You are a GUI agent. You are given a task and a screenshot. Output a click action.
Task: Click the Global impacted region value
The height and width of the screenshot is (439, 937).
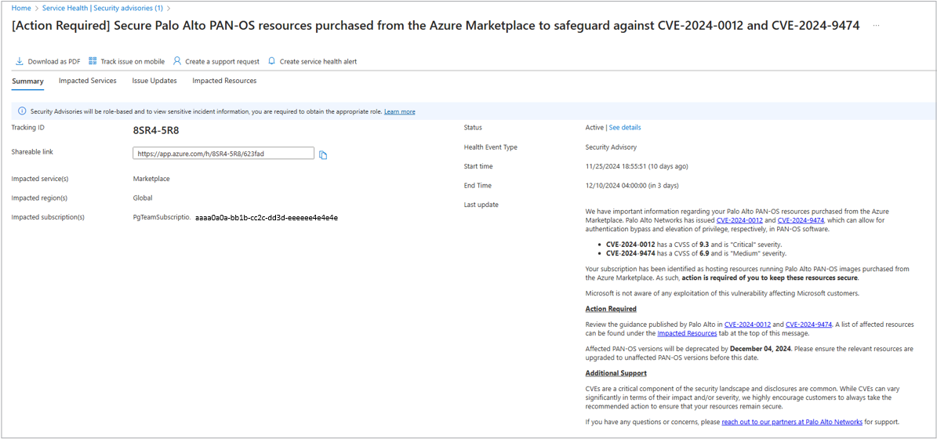[x=142, y=198]
